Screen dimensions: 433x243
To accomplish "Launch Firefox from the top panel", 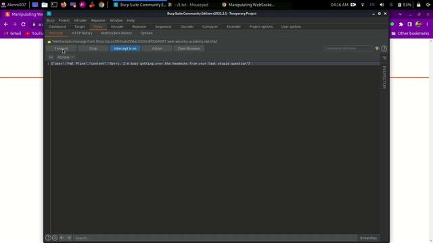I will coord(64,5).
